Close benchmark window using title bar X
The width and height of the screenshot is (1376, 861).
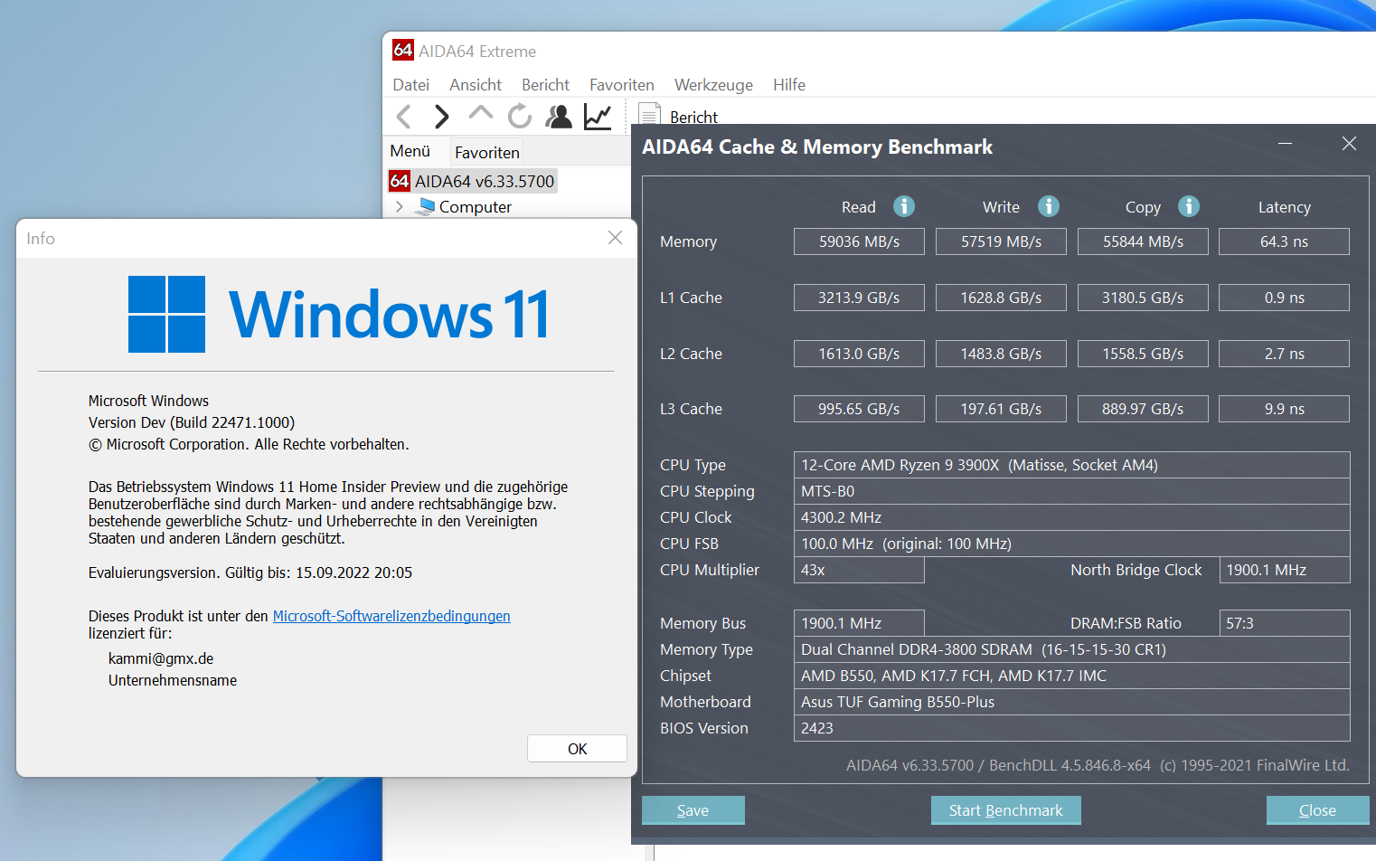[x=1349, y=144]
